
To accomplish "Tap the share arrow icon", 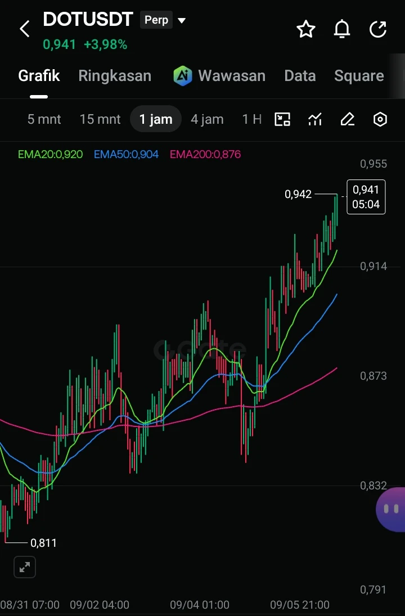I will coord(378,29).
